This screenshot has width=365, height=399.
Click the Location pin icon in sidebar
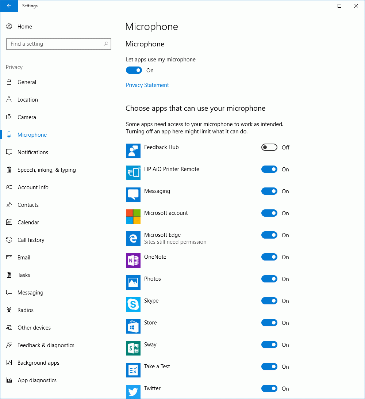point(9,99)
